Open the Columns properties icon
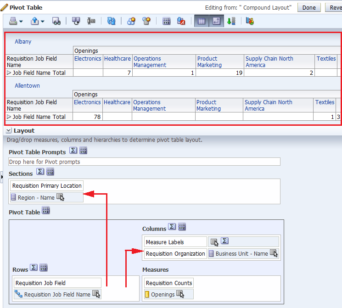 (182, 227)
